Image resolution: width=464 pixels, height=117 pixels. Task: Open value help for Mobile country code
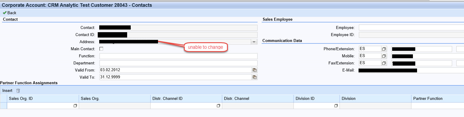tap(384, 56)
